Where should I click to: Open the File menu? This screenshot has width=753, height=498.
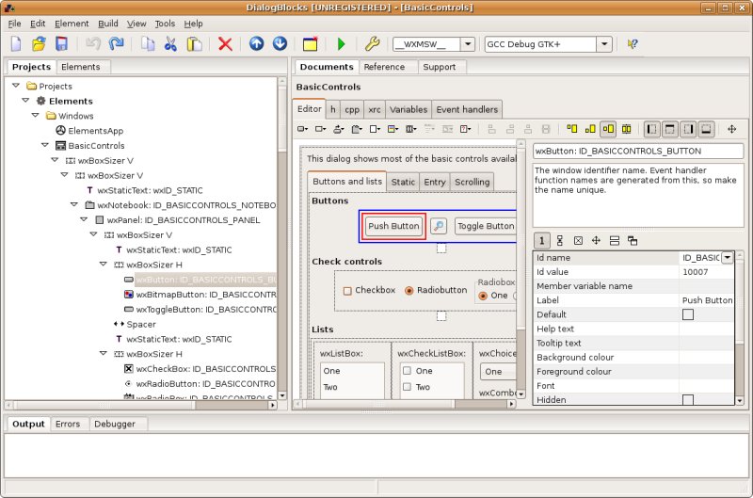[x=14, y=24]
